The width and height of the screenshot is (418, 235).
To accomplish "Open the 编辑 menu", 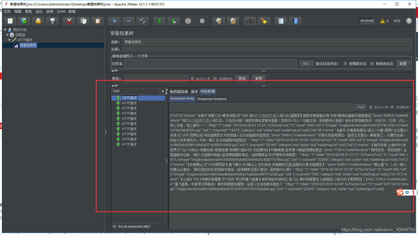I will click(x=18, y=11).
